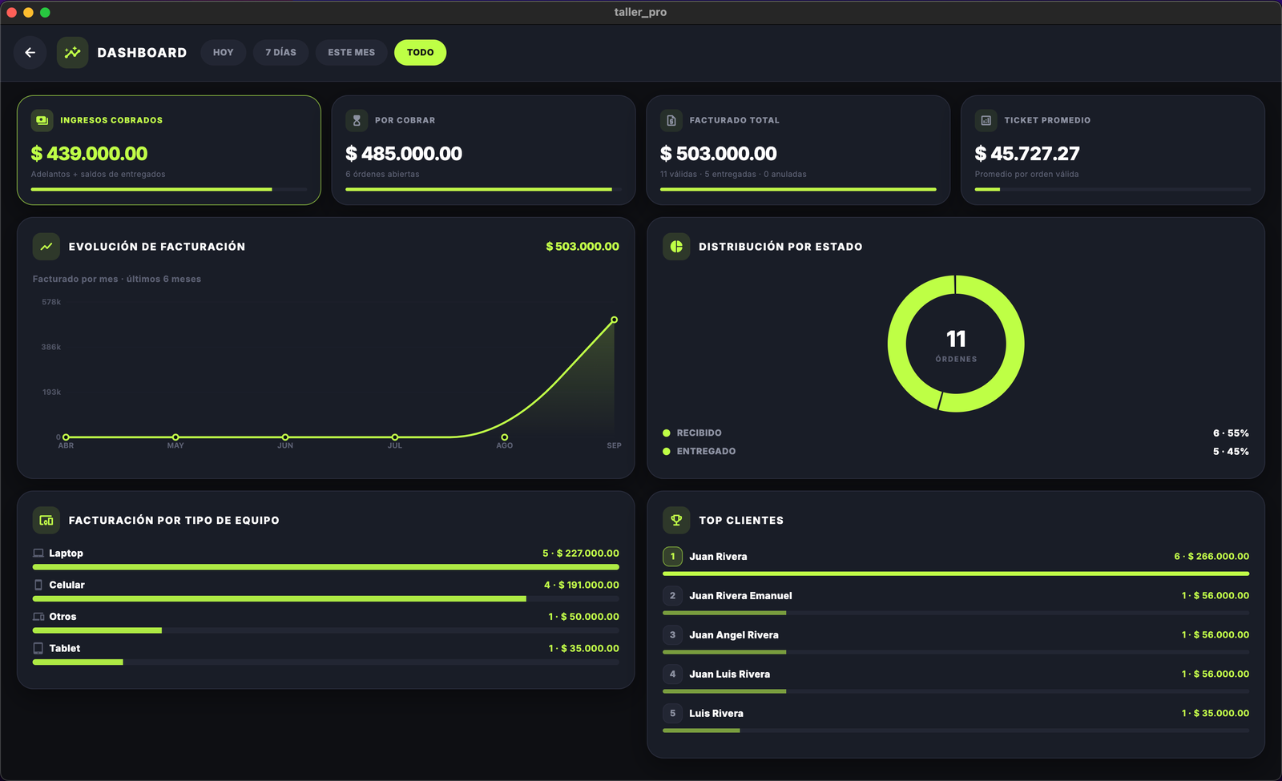Click the $ 503.000.00 chart total

pos(583,247)
